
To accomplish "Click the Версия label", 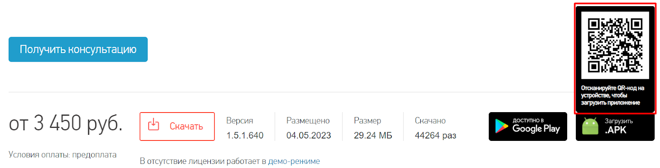I will tap(240, 121).
